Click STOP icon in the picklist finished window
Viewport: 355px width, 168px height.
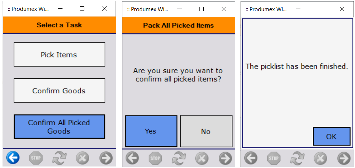point(274,158)
